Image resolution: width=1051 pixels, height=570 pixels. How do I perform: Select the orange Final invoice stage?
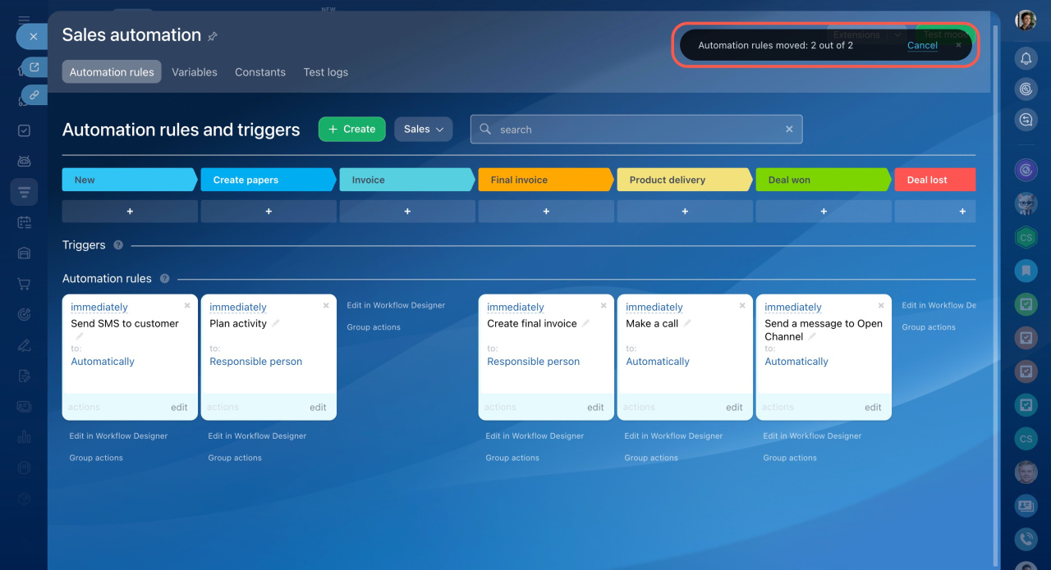544,180
